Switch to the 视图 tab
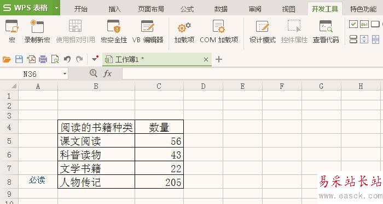This screenshot has height=204, width=383. (288, 9)
